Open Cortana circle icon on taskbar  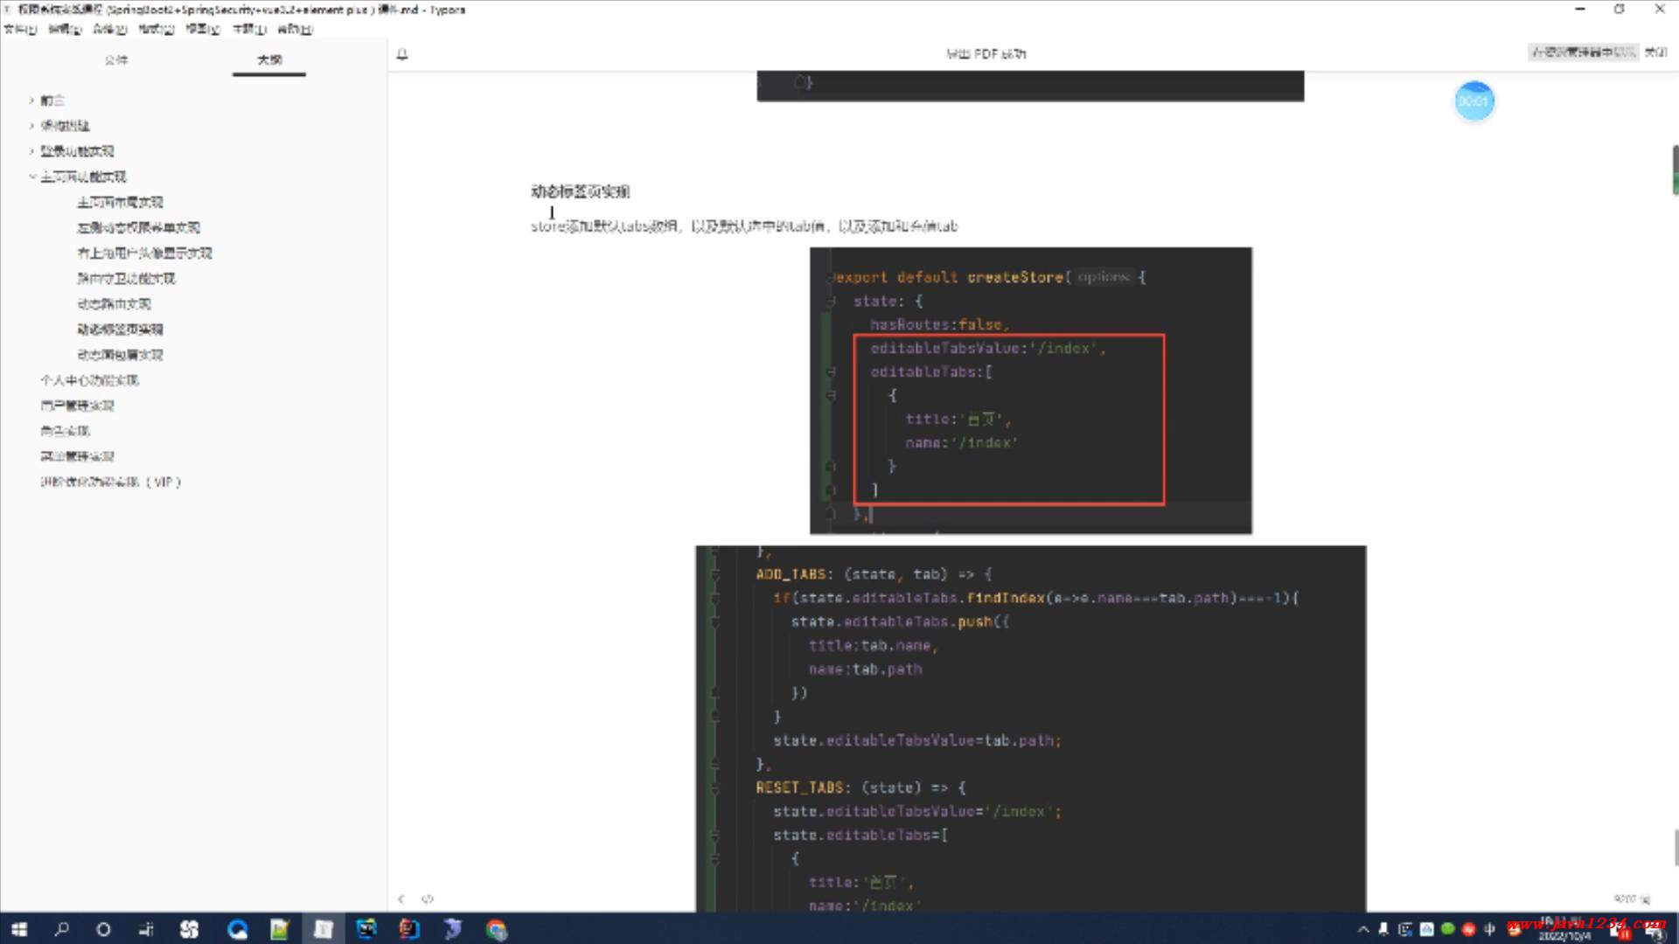[103, 929]
